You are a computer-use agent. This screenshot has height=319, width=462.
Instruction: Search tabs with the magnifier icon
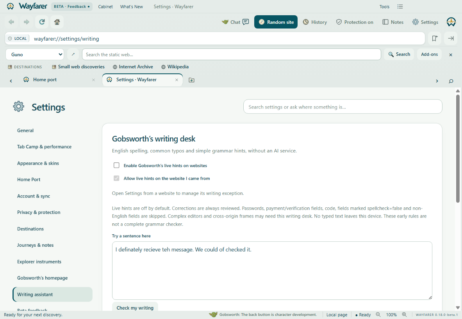click(x=451, y=81)
